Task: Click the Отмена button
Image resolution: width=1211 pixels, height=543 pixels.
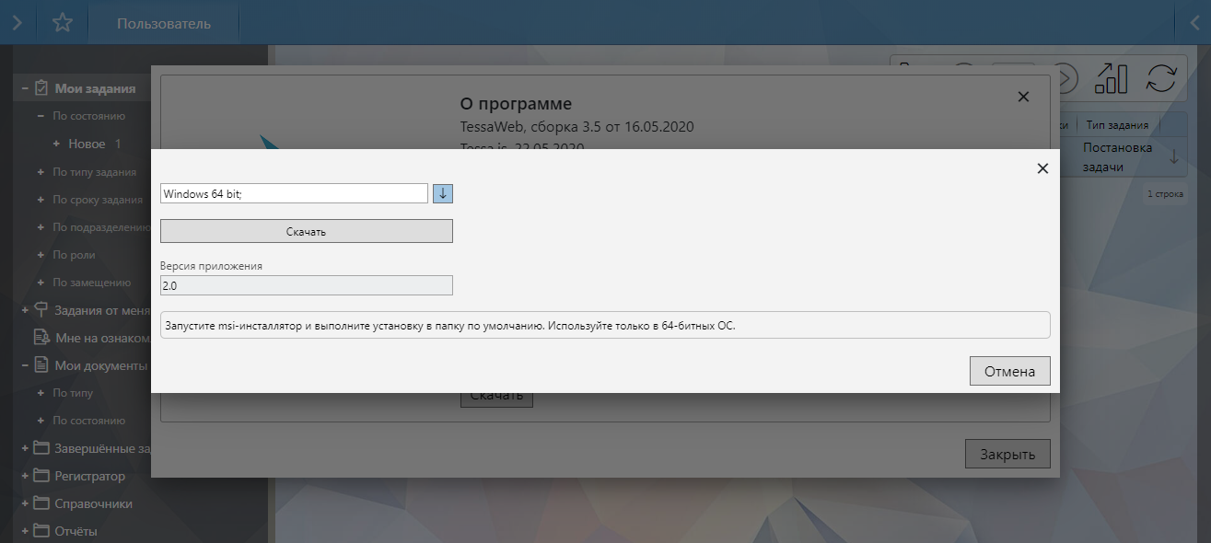Action: point(1009,372)
